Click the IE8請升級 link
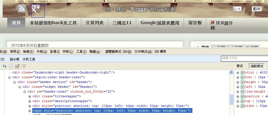This screenshot has height=115, width=268. click(222, 25)
